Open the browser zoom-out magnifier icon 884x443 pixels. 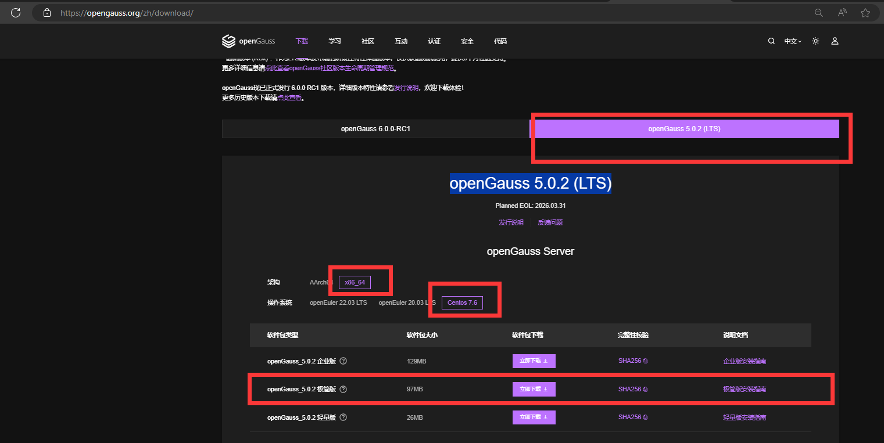tap(818, 13)
